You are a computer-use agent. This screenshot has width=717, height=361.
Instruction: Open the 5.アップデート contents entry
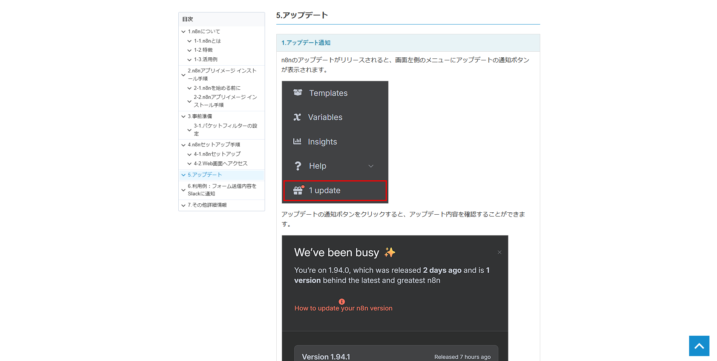205,175
